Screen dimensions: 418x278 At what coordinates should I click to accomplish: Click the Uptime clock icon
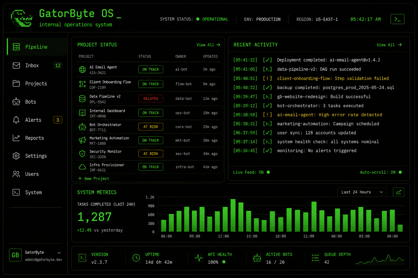[x=136, y=258]
